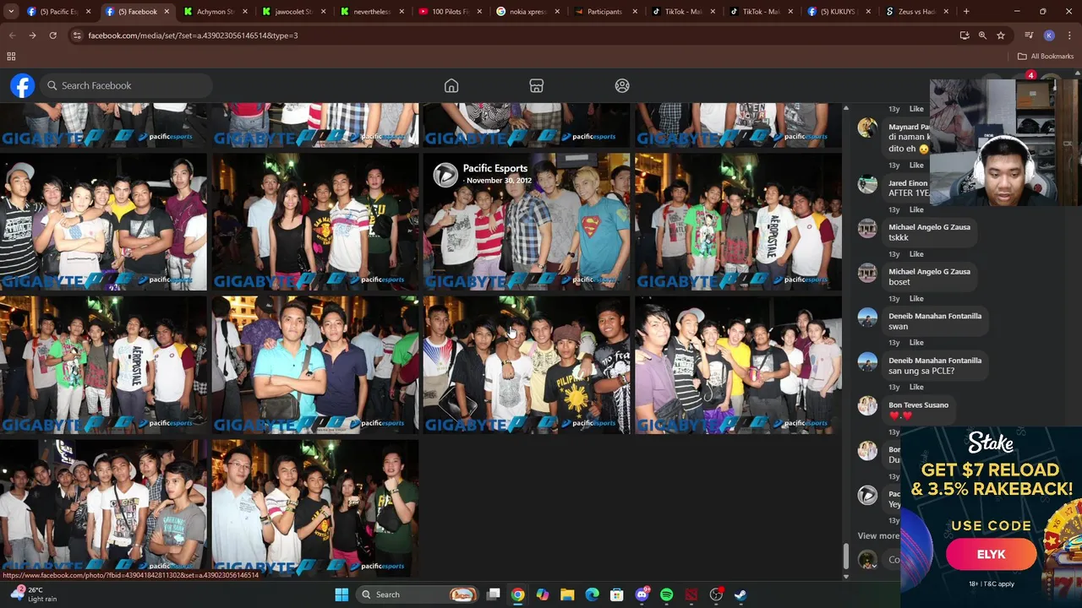
Task: Click the ELYK button in Stake ad
Action: [991, 555]
